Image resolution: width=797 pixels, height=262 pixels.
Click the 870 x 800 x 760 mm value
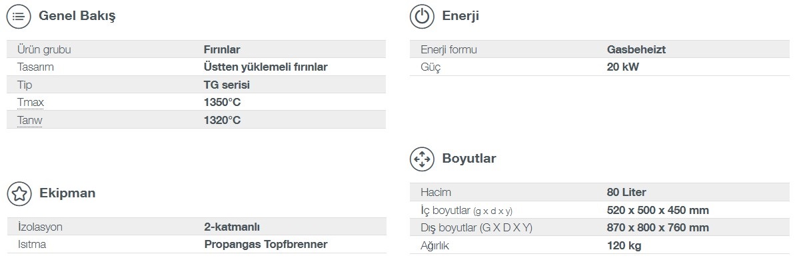658,228
